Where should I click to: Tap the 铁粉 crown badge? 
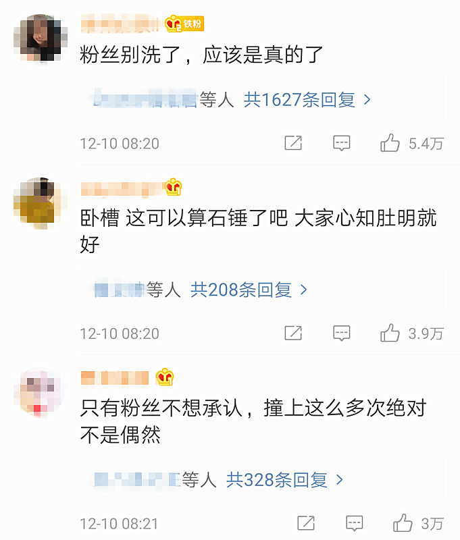[x=184, y=24]
